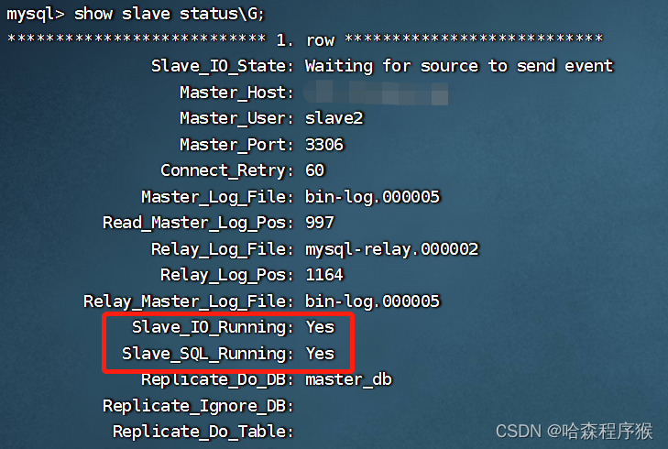The image size is (668, 449).
Task: Select 'Waiting for source to send event' value
Action: (x=459, y=66)
